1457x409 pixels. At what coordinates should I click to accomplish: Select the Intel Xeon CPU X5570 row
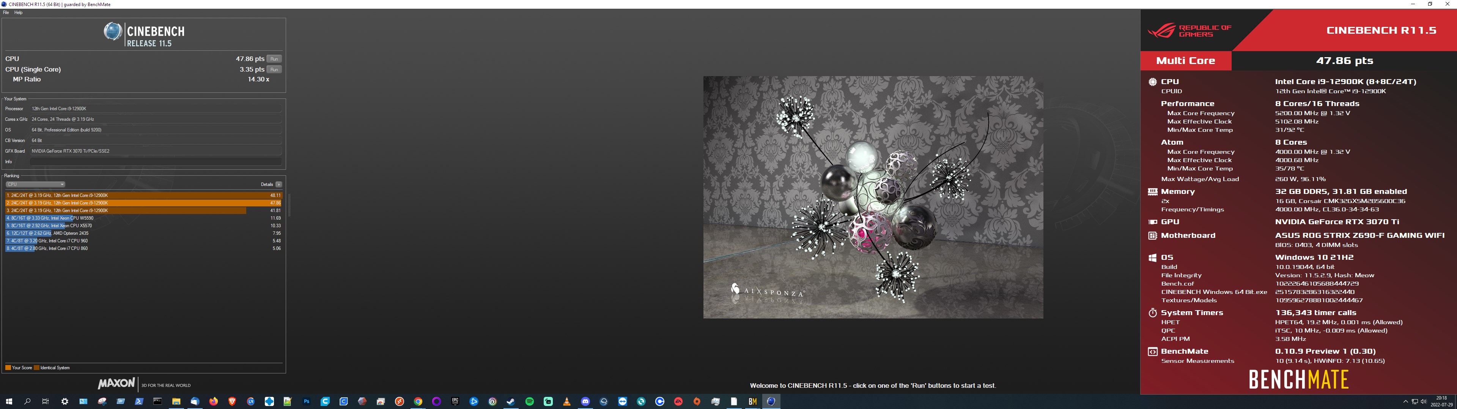pyautogui.click(x=143, y=225)
